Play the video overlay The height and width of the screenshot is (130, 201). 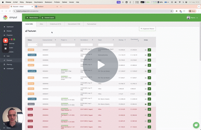(100, 65)
